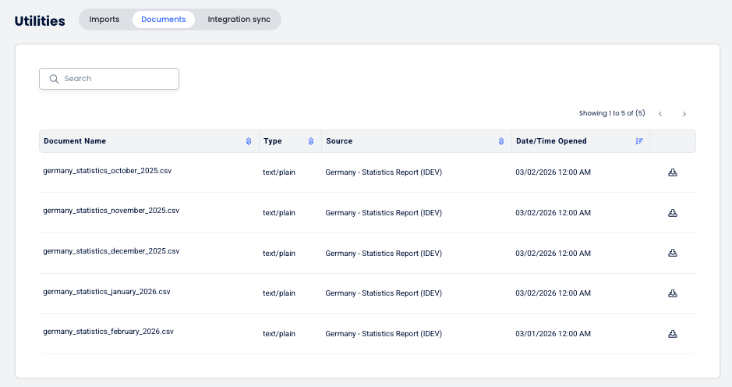Click the Date/Time Opened column header
The image size is (732, 387).
tap(551, 141)
